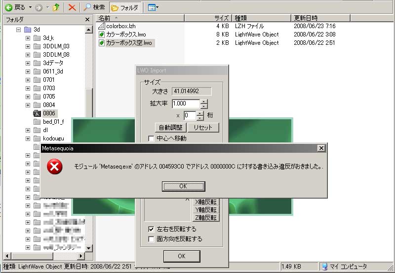395x273 pixels.
Task: Select the 3d folder icon
Action: pos(28,30)
